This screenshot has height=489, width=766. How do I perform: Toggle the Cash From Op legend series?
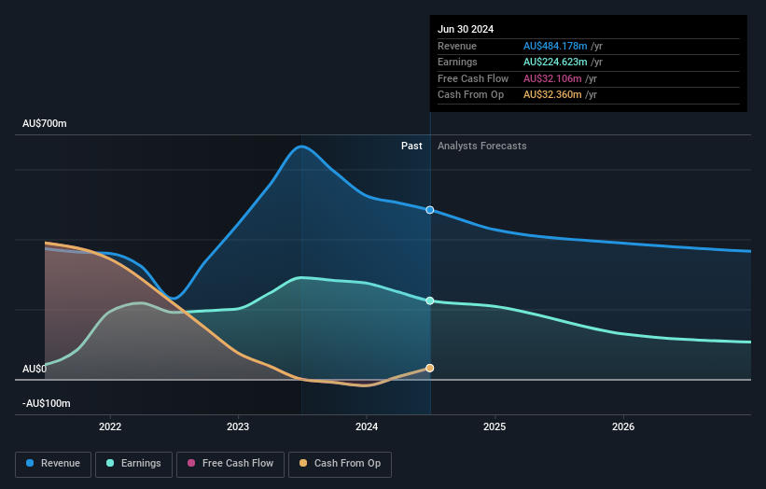pos(340,464)
